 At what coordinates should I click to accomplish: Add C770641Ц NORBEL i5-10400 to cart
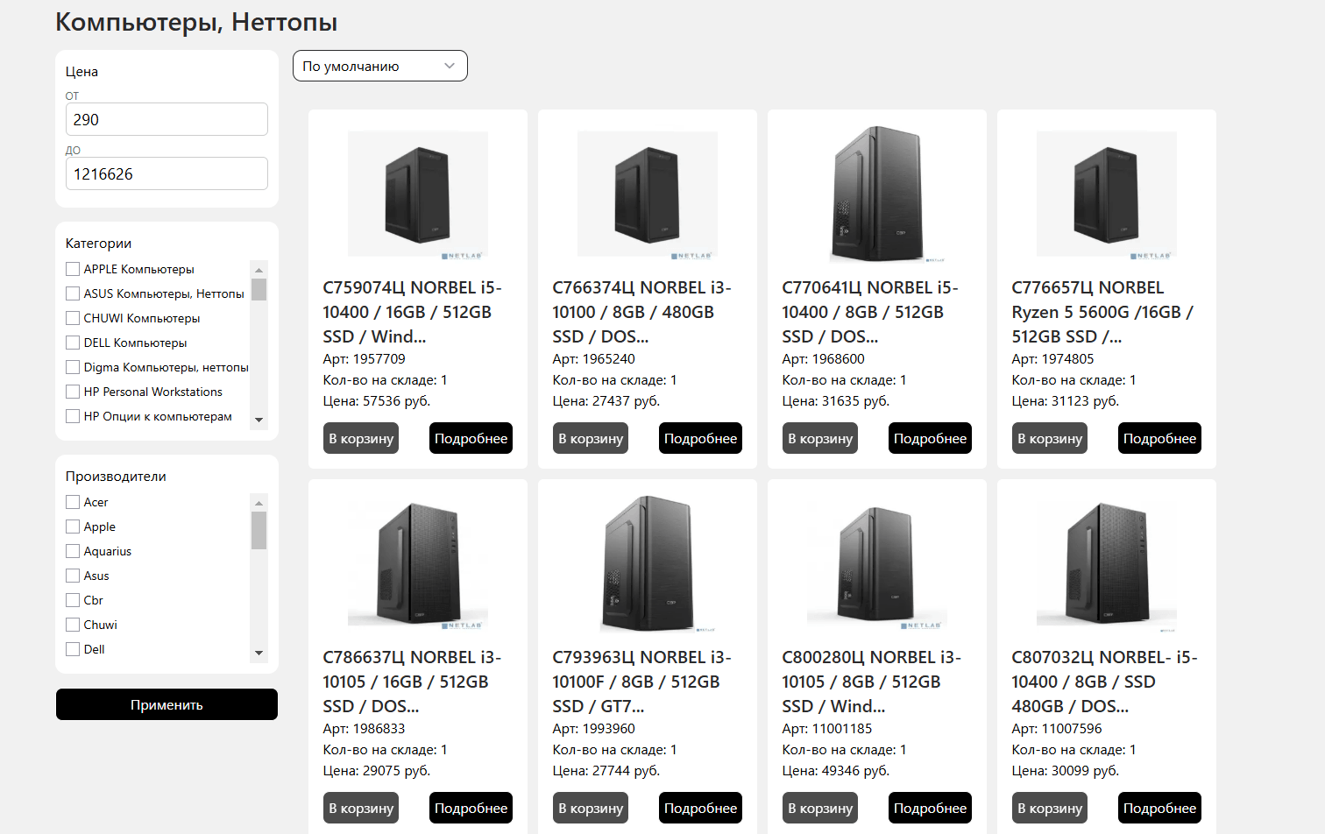pyautogui.click(x=820, y=438)
